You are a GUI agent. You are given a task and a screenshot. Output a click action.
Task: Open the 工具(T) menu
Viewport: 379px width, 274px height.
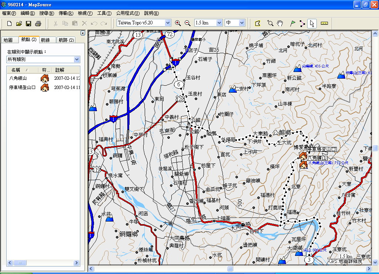pyautogui.click(x=104, y=13)
